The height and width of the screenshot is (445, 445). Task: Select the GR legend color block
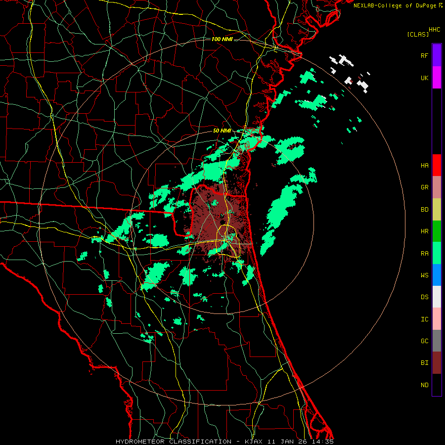click(x=437, y=187)
